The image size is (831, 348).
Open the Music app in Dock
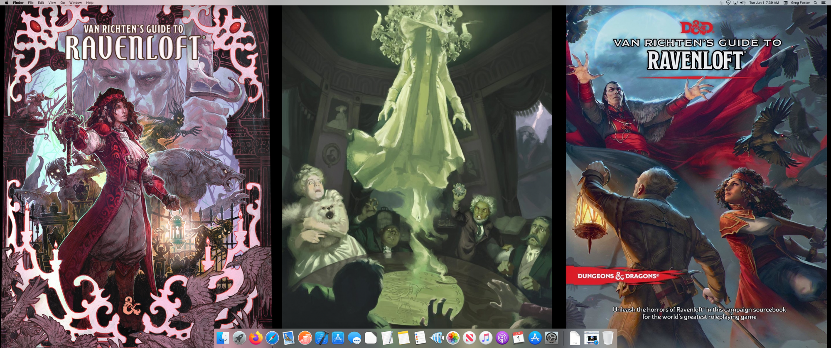[x=486, y=338]
